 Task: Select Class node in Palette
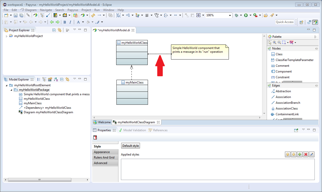coord(277,54)
